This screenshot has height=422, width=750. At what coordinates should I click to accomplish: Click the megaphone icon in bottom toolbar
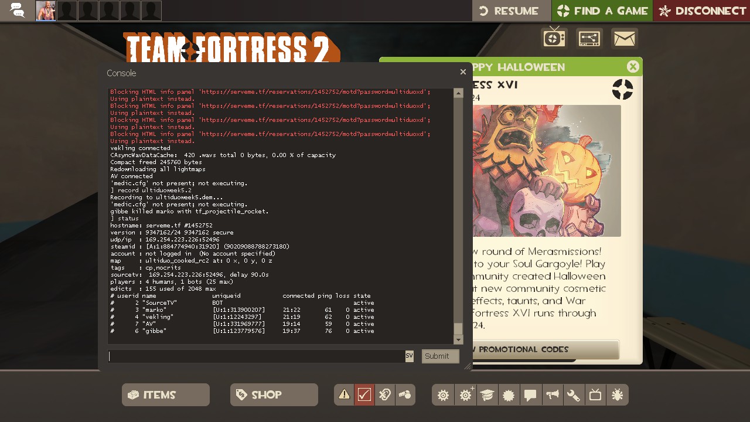[552, 395]
